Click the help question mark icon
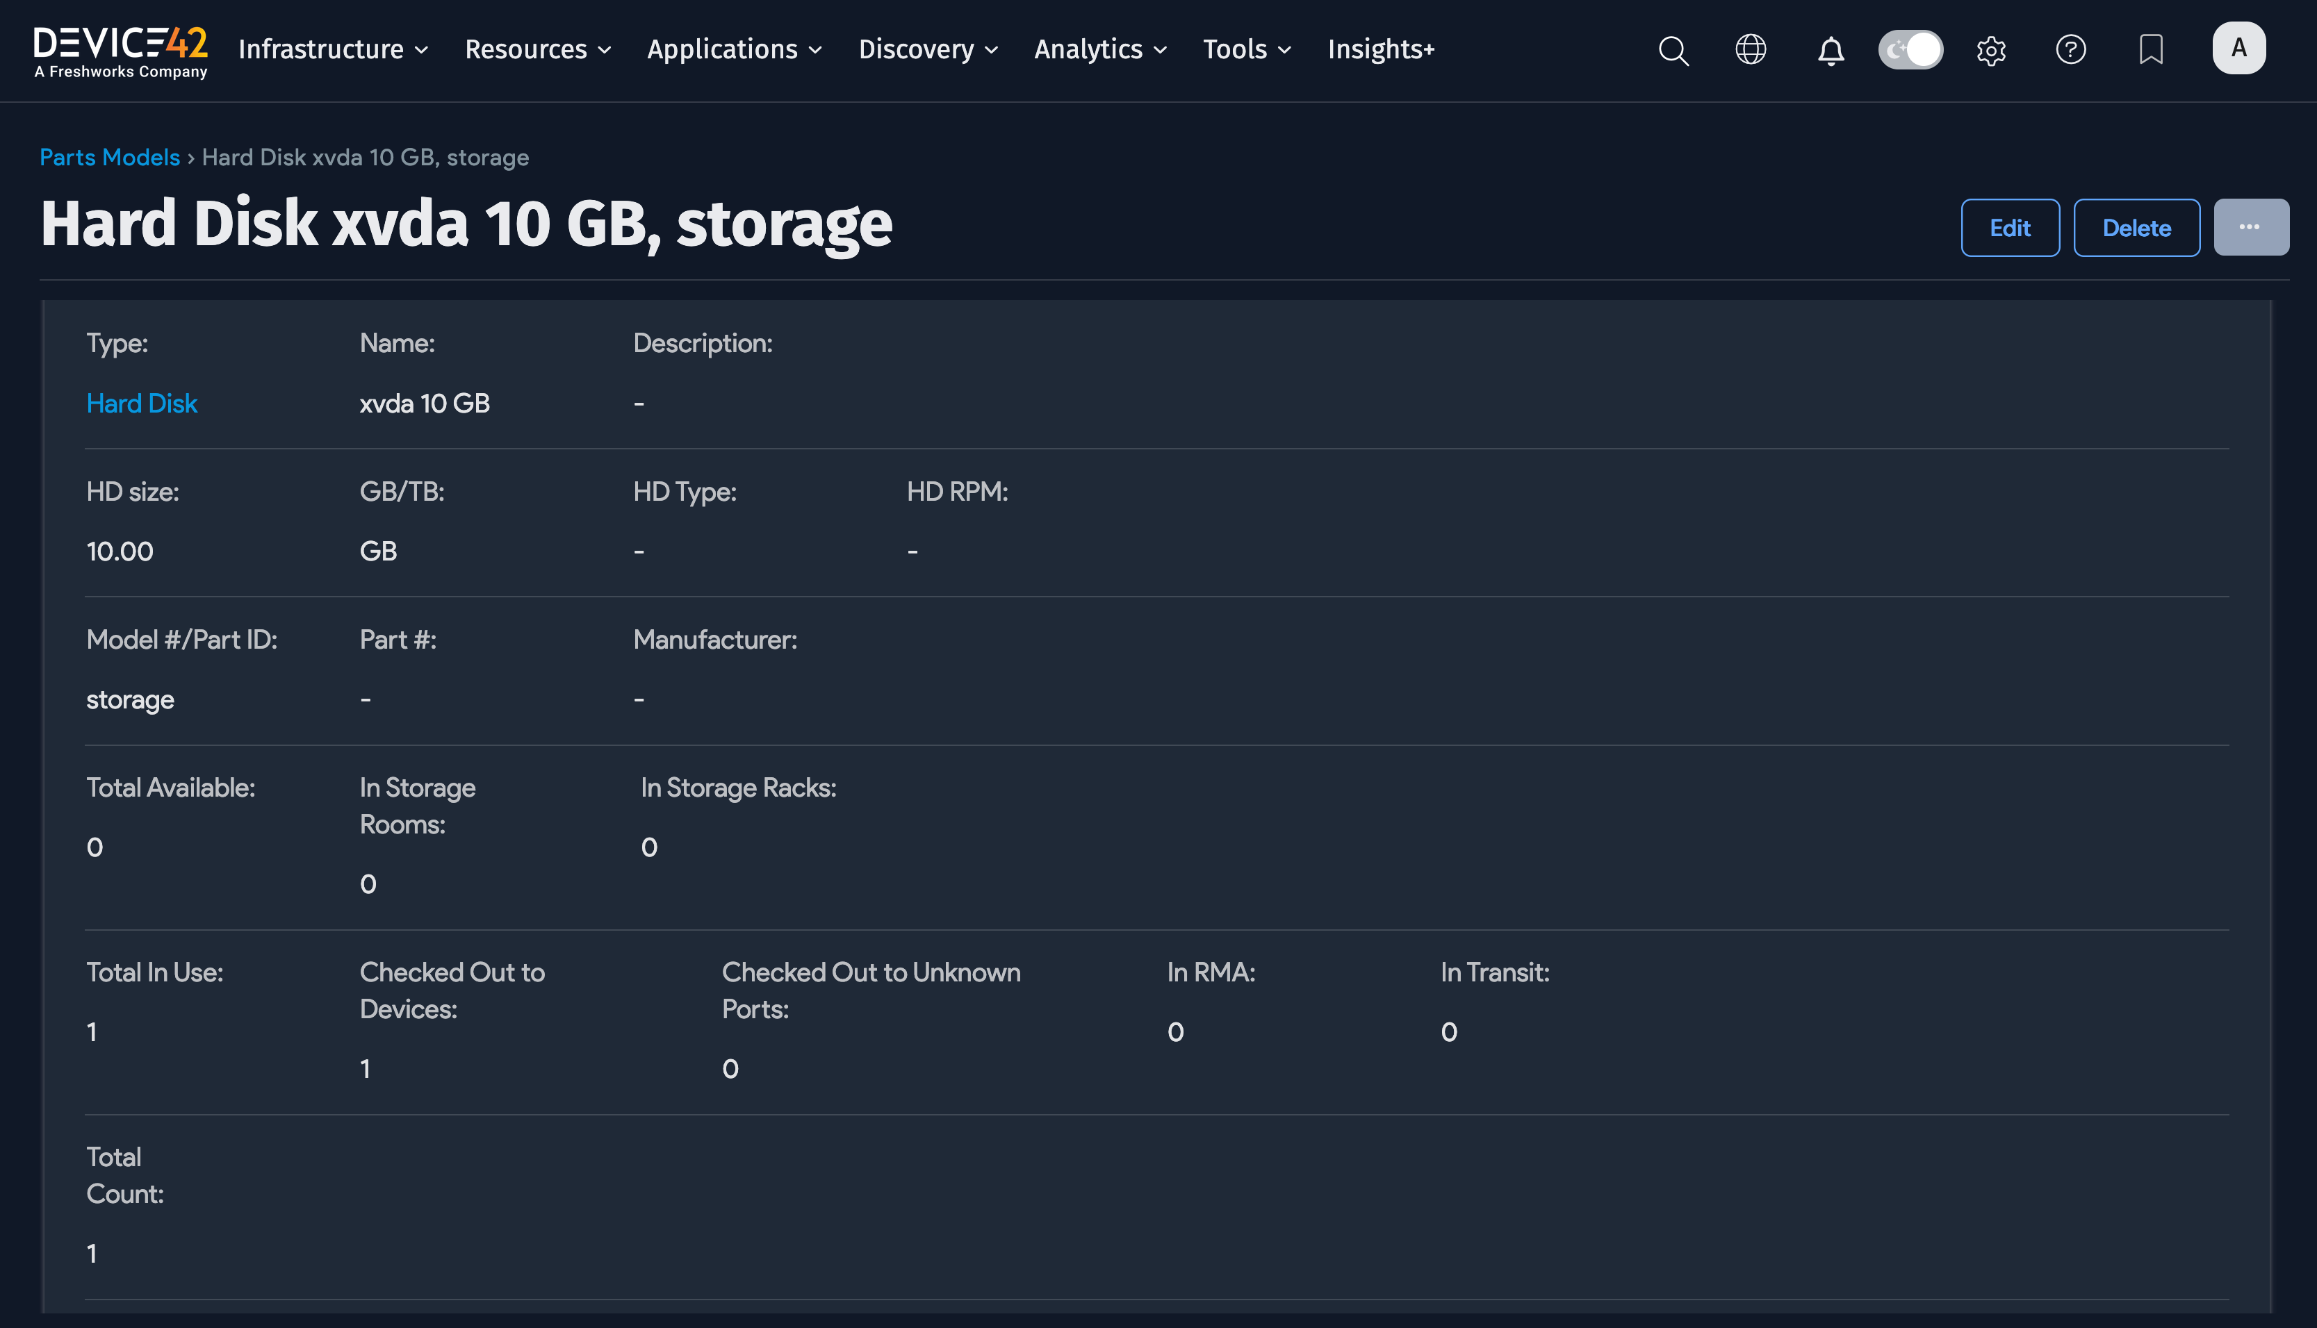Screen dimensions: 2317x1328 click(x=2070, y=49)
